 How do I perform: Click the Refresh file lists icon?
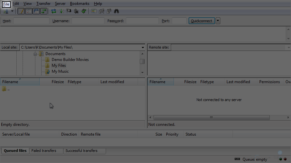(54, 11)
